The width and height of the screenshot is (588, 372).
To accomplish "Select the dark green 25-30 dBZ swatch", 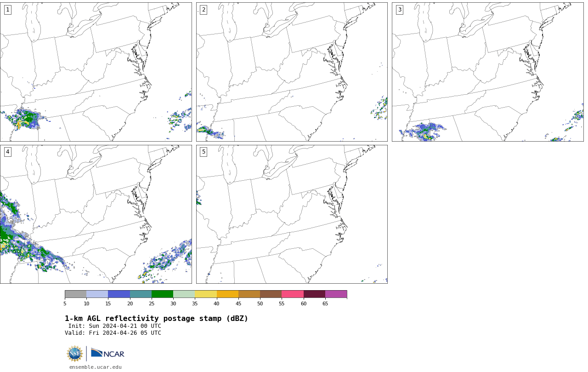I will pos(162,294).
